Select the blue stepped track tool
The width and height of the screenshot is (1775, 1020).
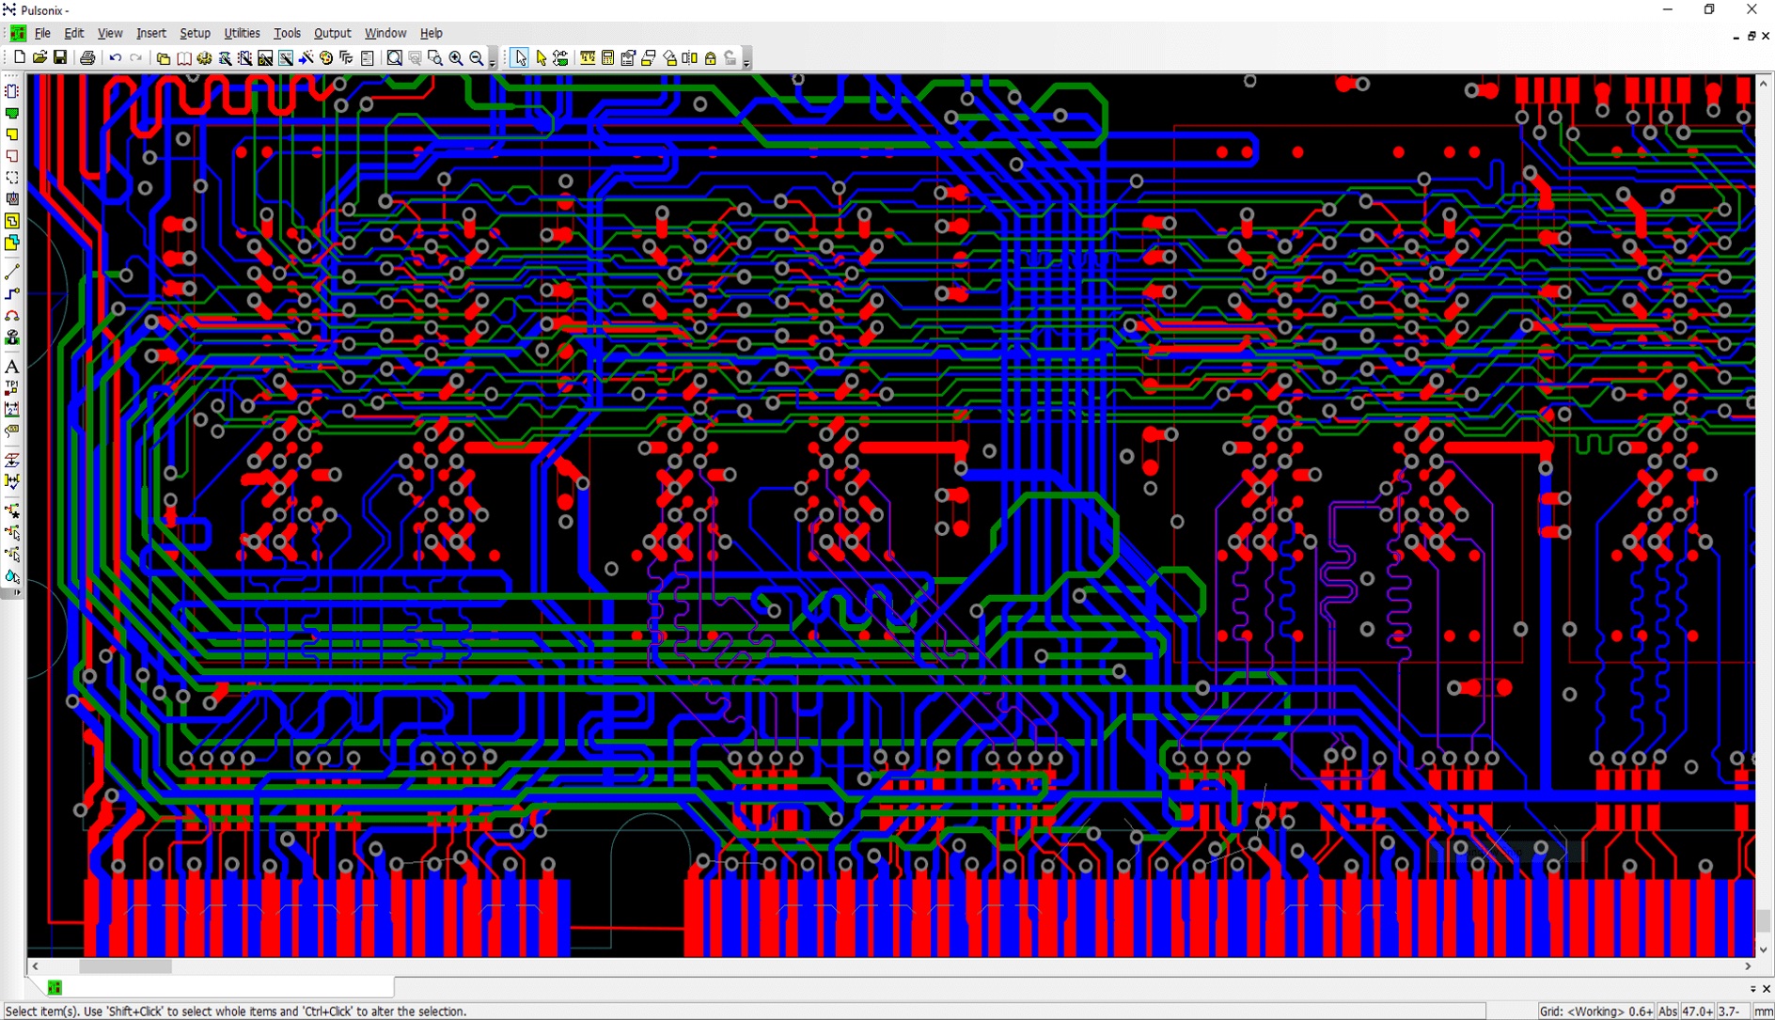point(12,294)
